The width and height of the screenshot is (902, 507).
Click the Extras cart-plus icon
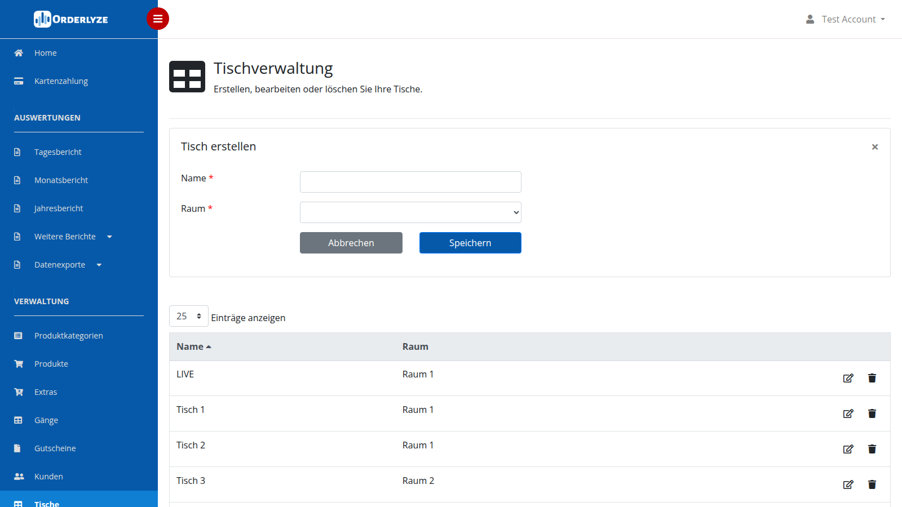pyautogui.click(x=19, y=392)
